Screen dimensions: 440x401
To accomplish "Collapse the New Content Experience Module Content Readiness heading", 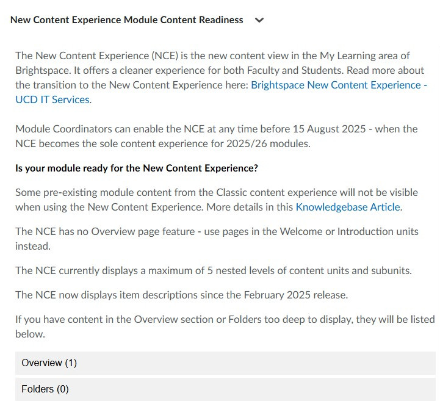I will click(x=126, y=20).
